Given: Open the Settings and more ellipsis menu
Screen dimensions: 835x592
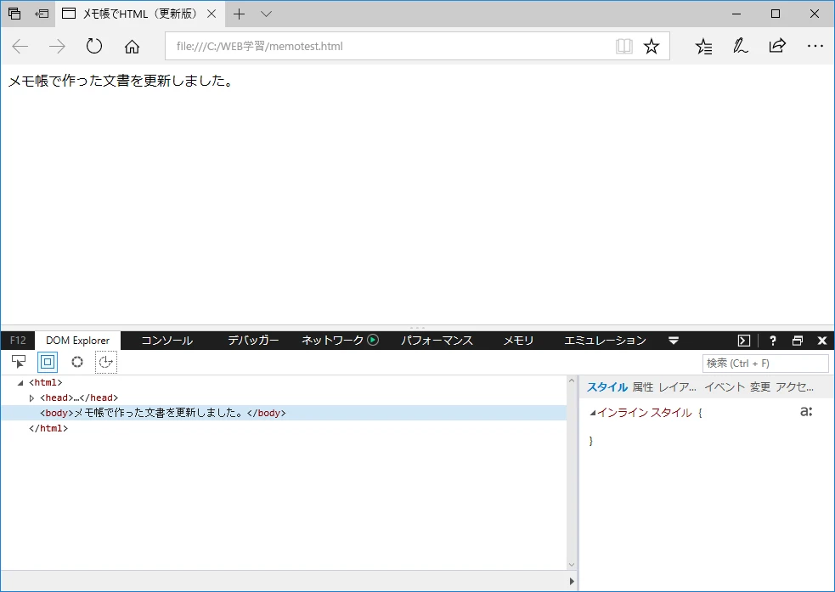Looking at the screenshot, I should 815,47.
